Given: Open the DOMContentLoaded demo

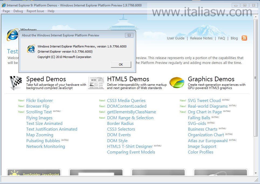Looking at the screenshot, I should (x=127, y=106).
